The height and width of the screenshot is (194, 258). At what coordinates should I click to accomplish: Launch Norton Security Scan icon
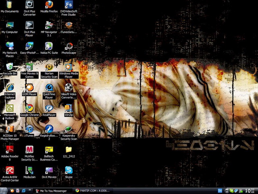tap(49, 67)
